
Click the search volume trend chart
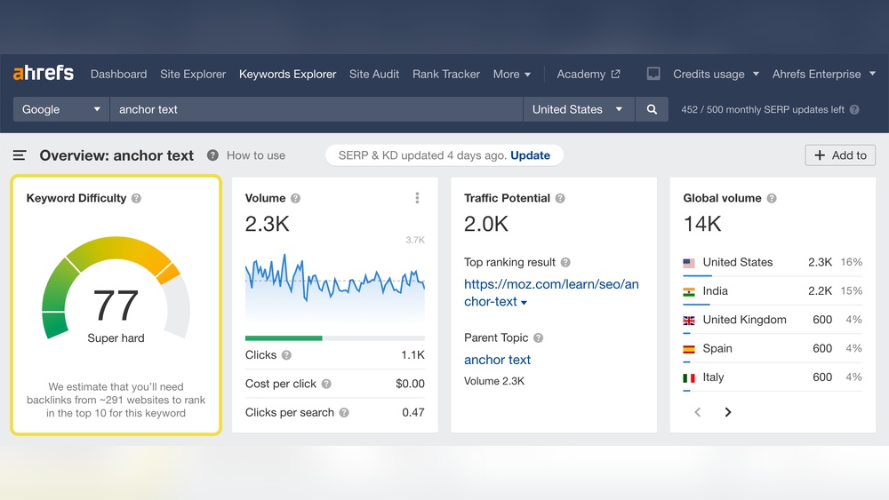(x=334, y=284)
